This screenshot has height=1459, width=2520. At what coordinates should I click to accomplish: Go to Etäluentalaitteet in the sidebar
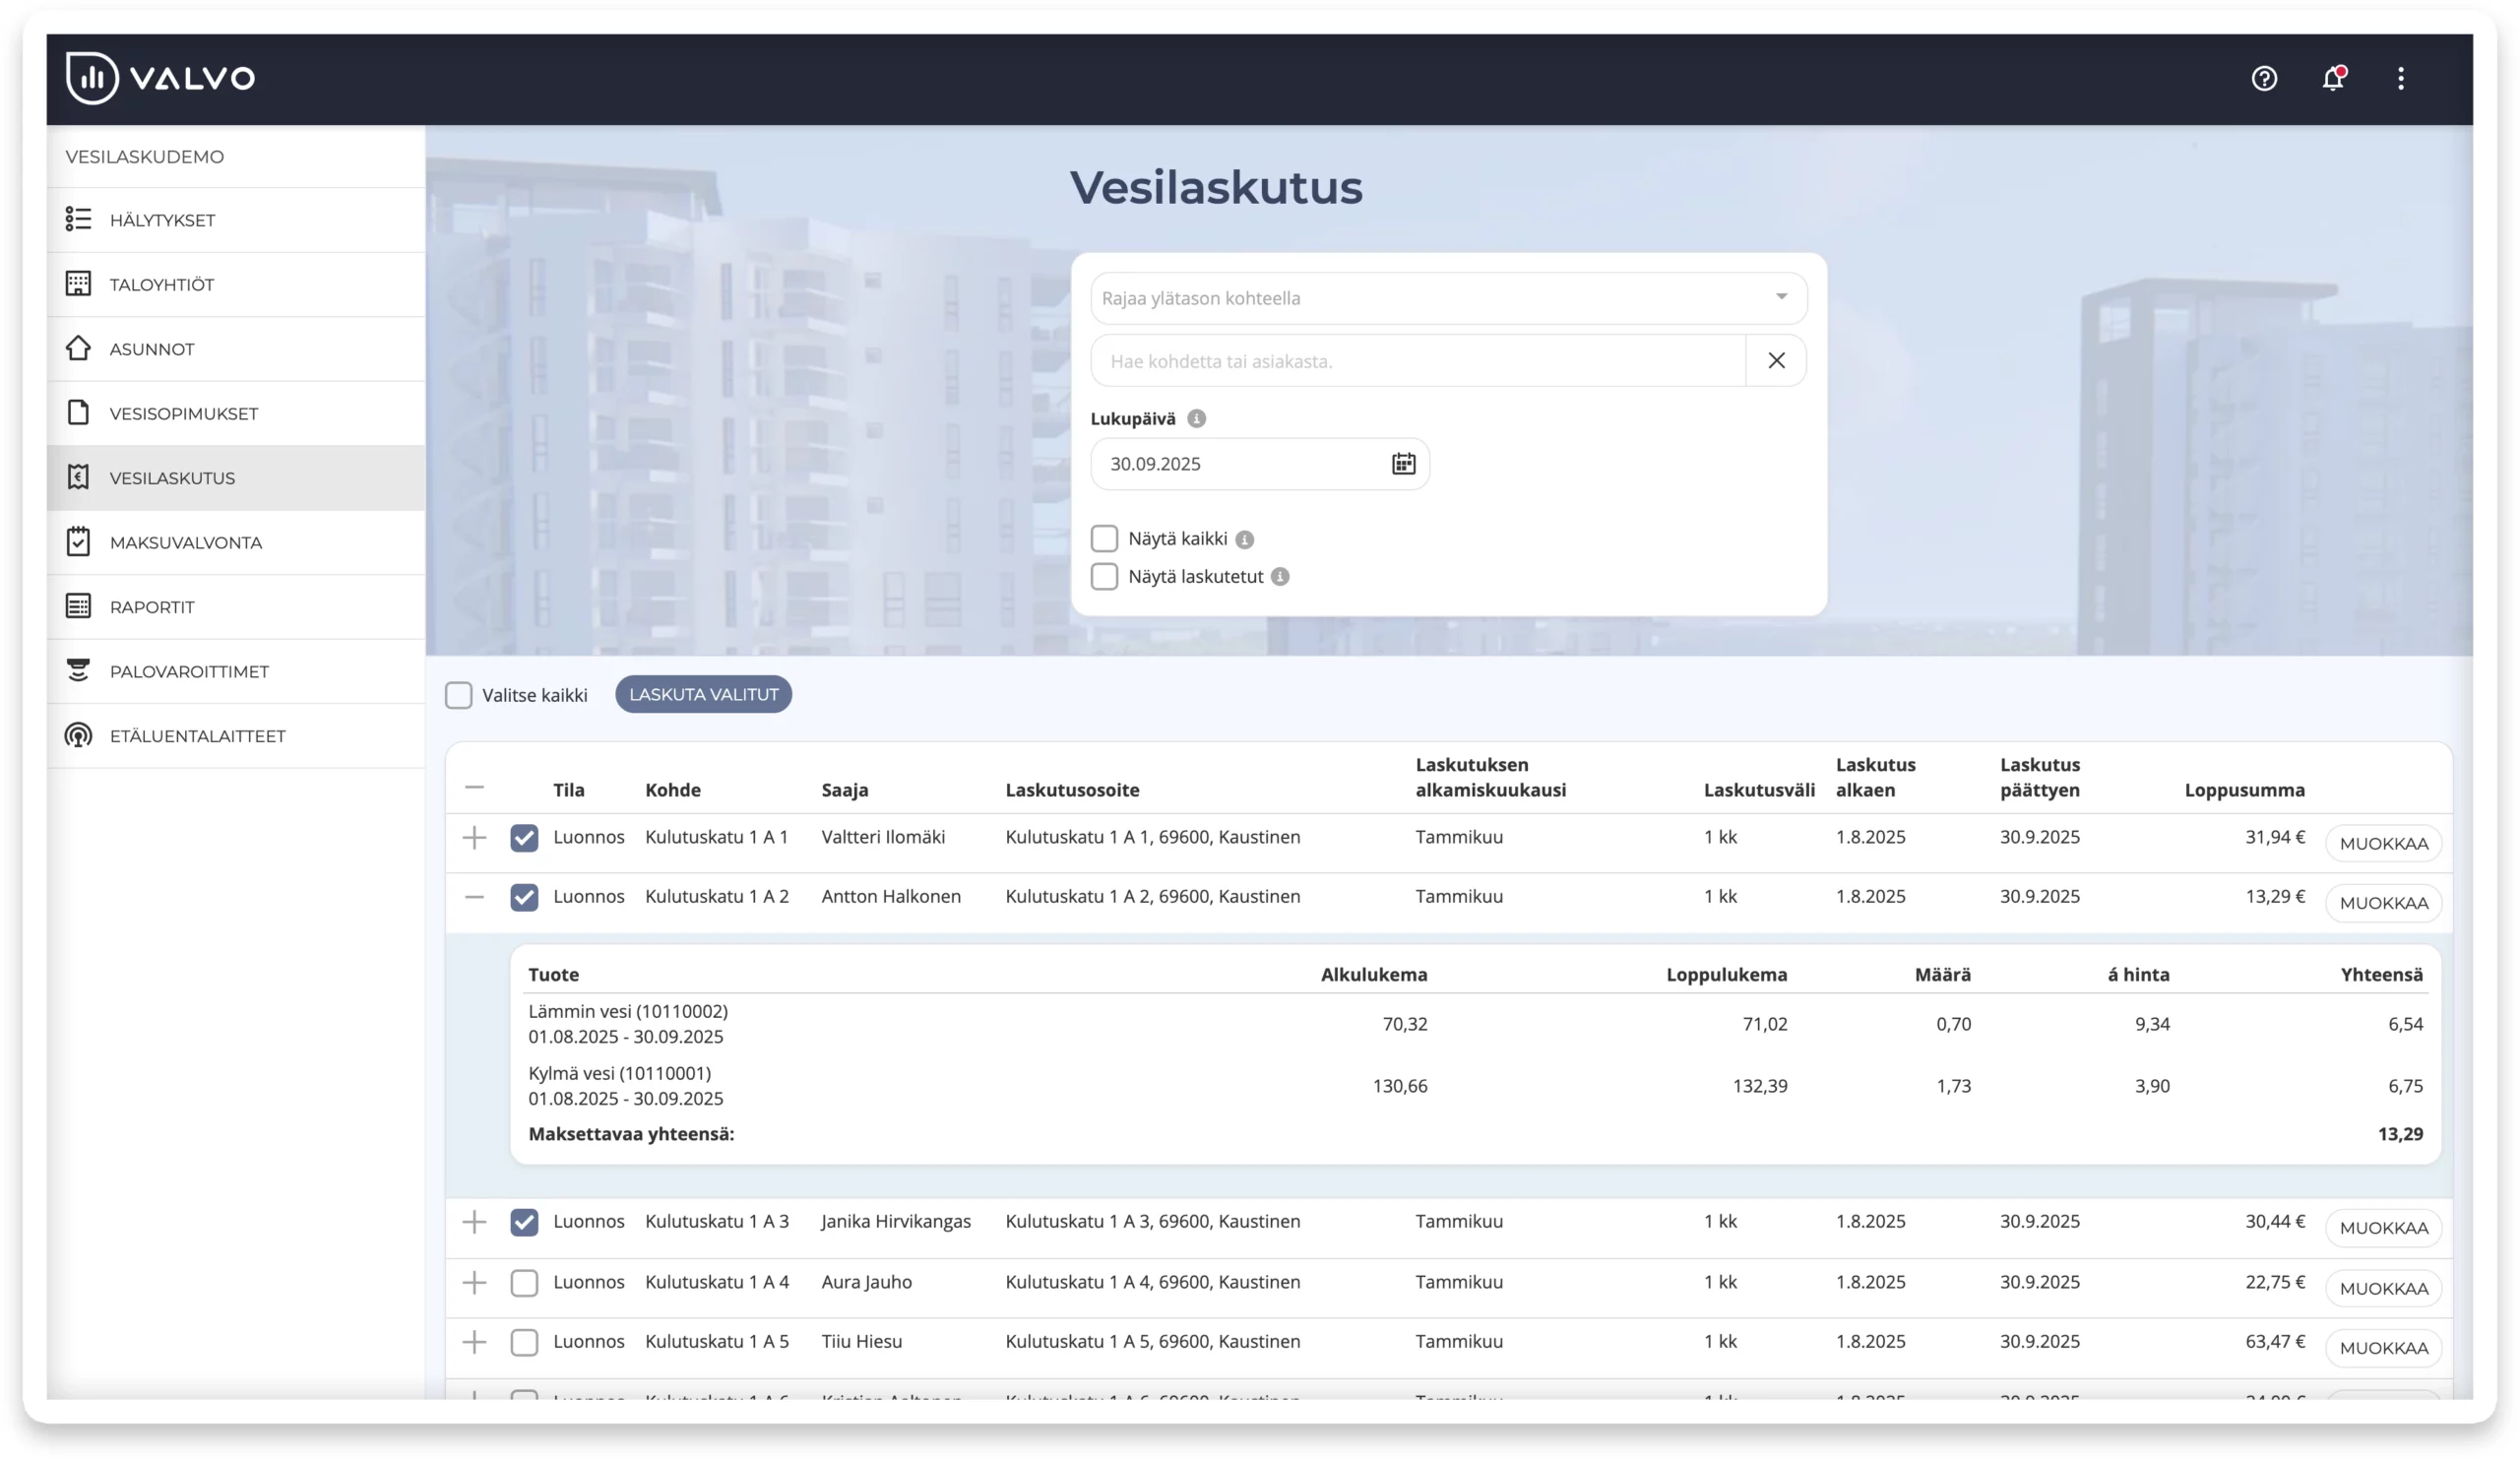(197, 736)
